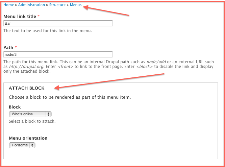Click the red asterisk beside Menu link title
Viewport: 225px width, 167px height.
pyautogui.click(x=39, y=16)
